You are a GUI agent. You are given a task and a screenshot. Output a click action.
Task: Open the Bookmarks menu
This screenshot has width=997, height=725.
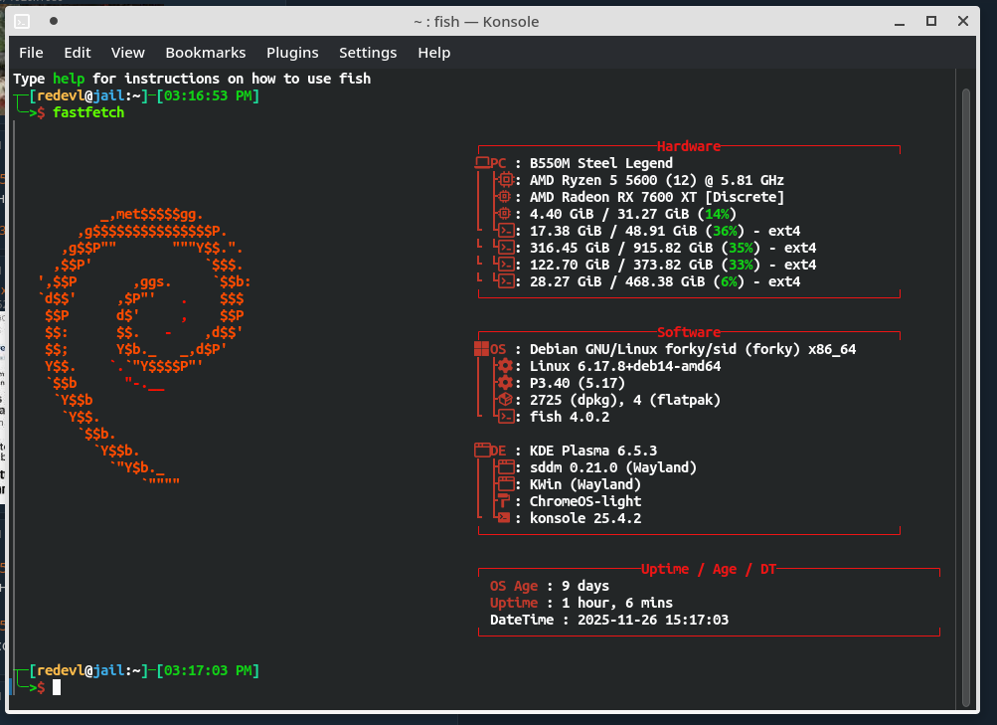pyautogui.click(x=206, y=53)
